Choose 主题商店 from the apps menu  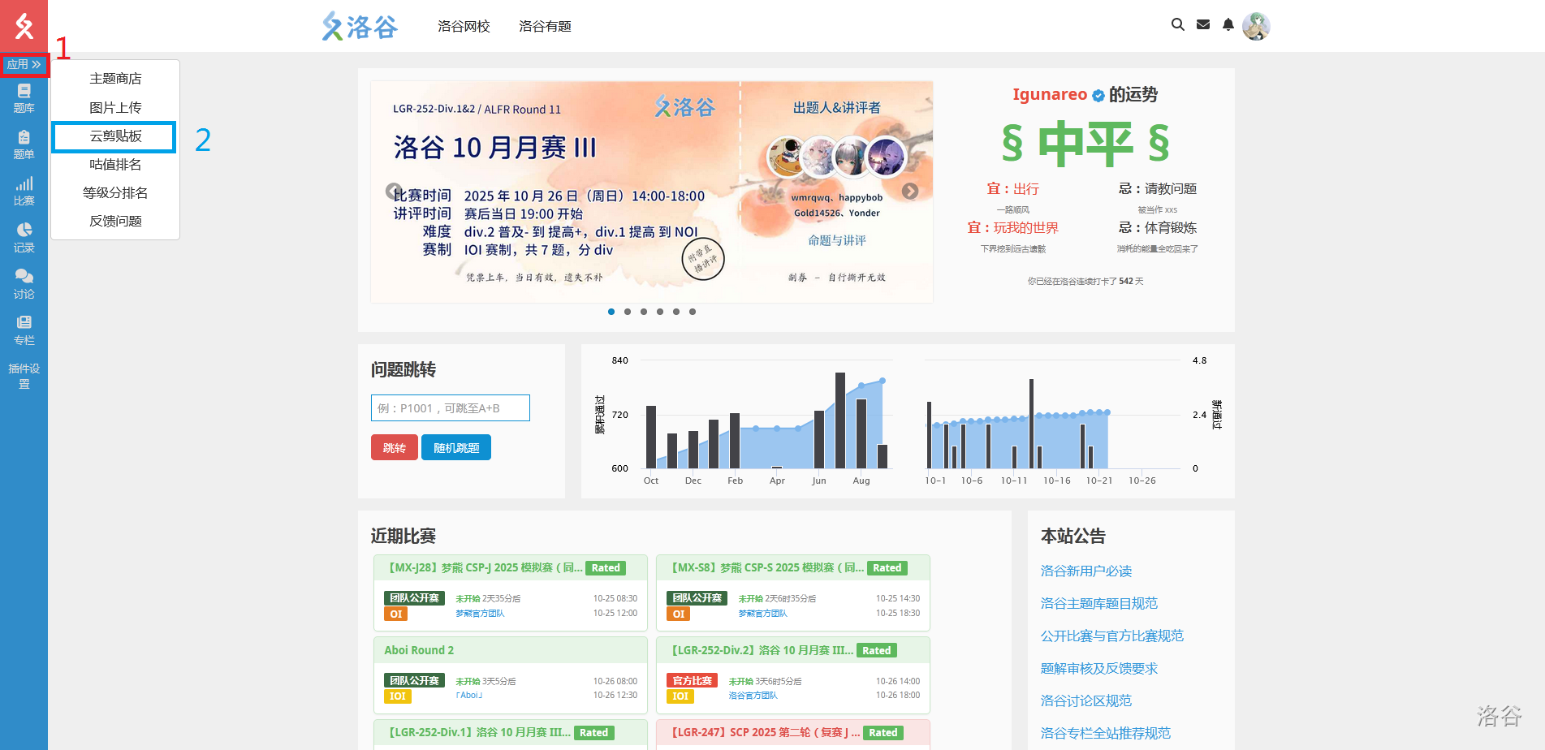(115, 79)
